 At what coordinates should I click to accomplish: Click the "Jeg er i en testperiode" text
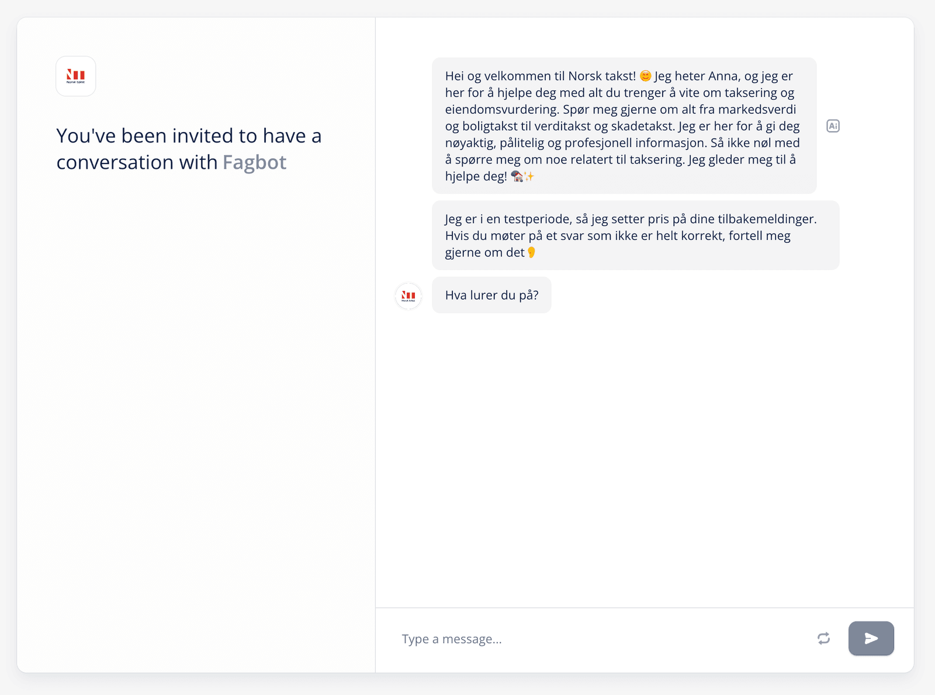pos(507,219)
